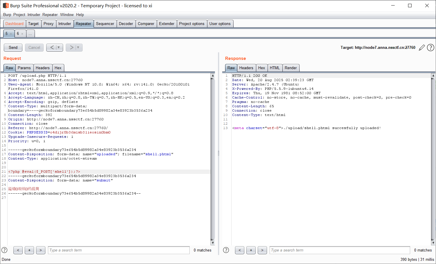Click the X-Powered-By response header
Image resolution: width=436 pixels, height=264 pixels.
point(273,89)
